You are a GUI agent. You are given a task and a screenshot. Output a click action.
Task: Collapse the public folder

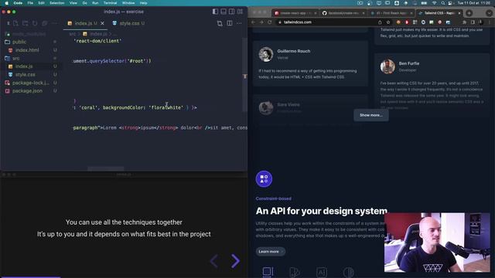click(x=19, y=42)
